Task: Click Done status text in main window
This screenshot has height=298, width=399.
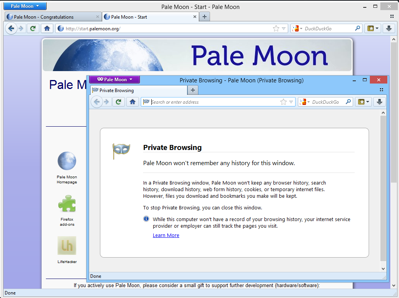Action: pos(10,293)
